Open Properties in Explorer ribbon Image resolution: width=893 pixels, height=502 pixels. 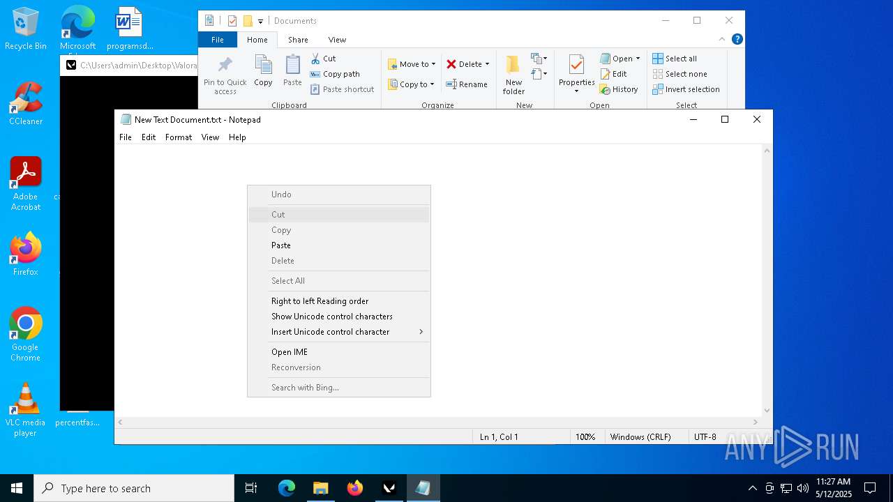tap(576, 74)
